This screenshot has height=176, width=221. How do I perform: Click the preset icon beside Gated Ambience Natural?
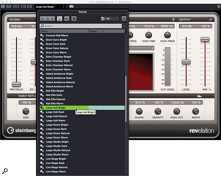tap(42, 82)
